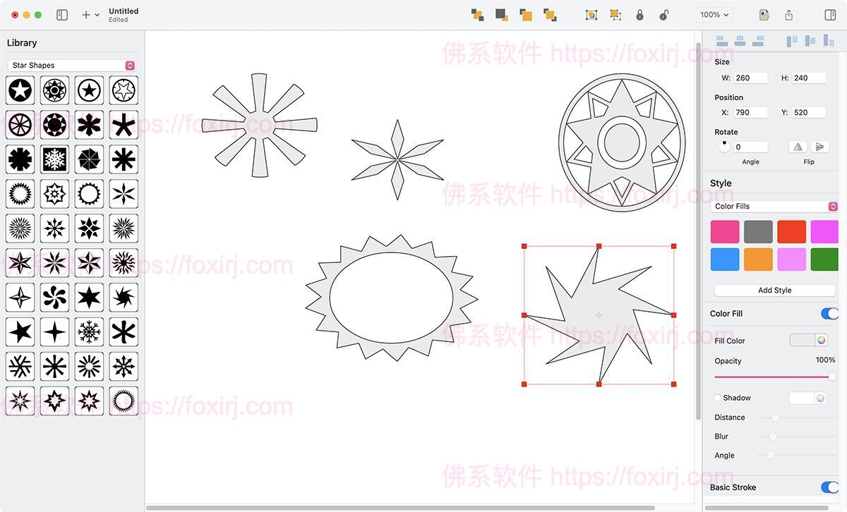Unlock objects using the open padlock icon

(664, 14)
